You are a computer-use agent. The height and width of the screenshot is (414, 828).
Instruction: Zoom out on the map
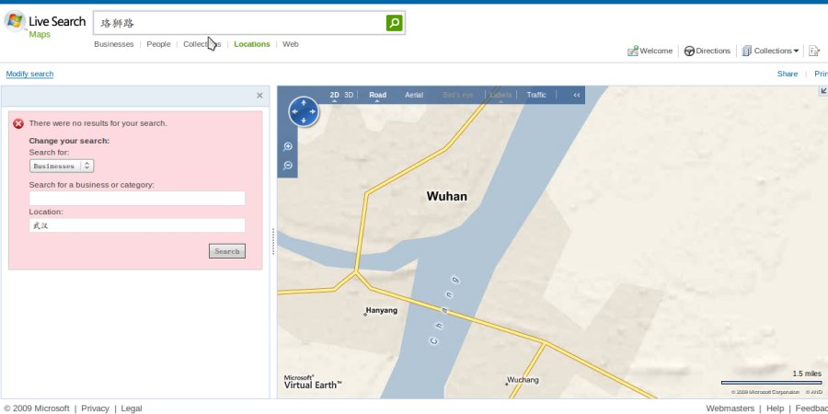coord(287,166)
